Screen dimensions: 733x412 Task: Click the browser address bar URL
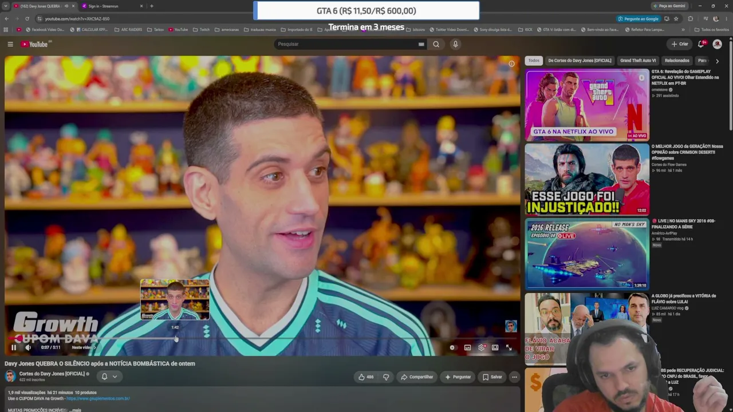(77, 19)
